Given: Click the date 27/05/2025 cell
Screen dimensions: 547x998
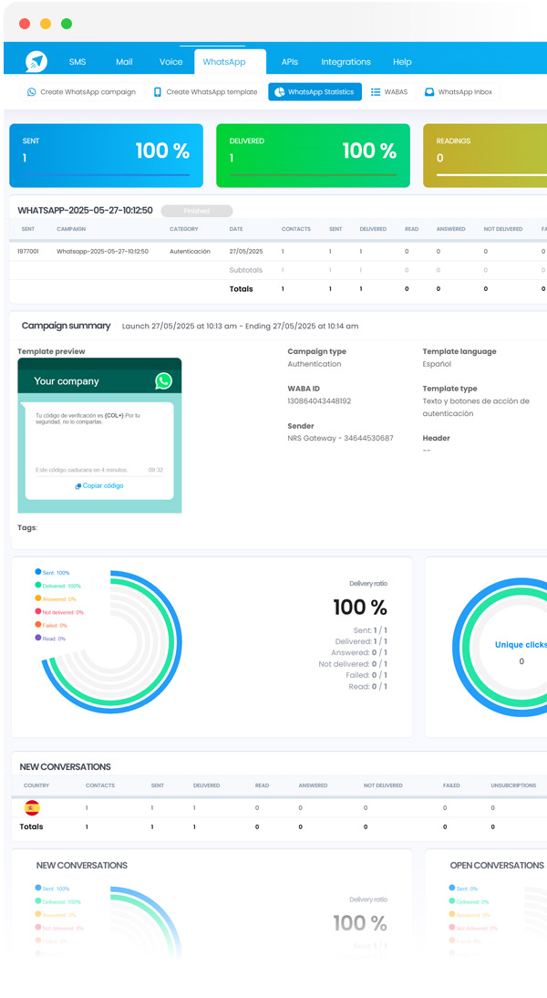Looking at the screenshot, I should [246, 252].
